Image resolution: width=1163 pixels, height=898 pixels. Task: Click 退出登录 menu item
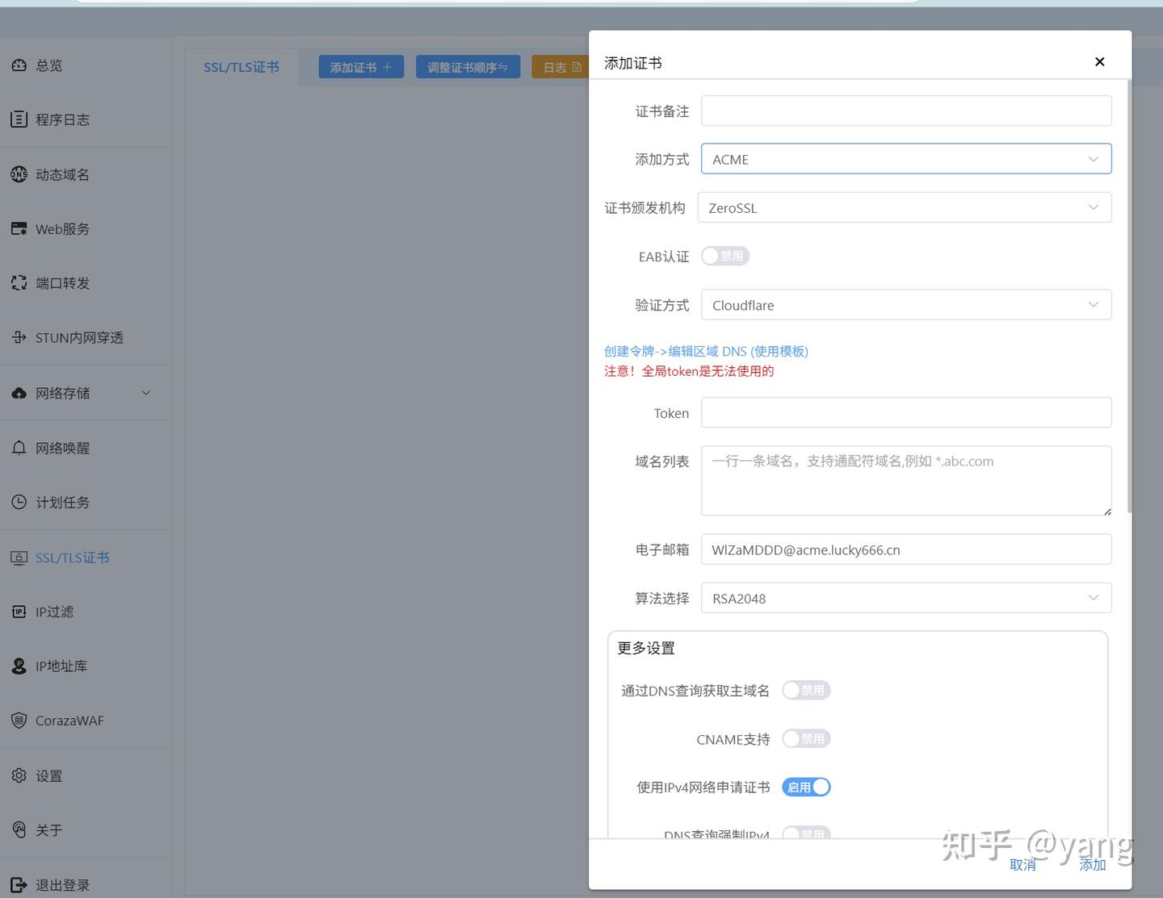(x=86, y=885)
